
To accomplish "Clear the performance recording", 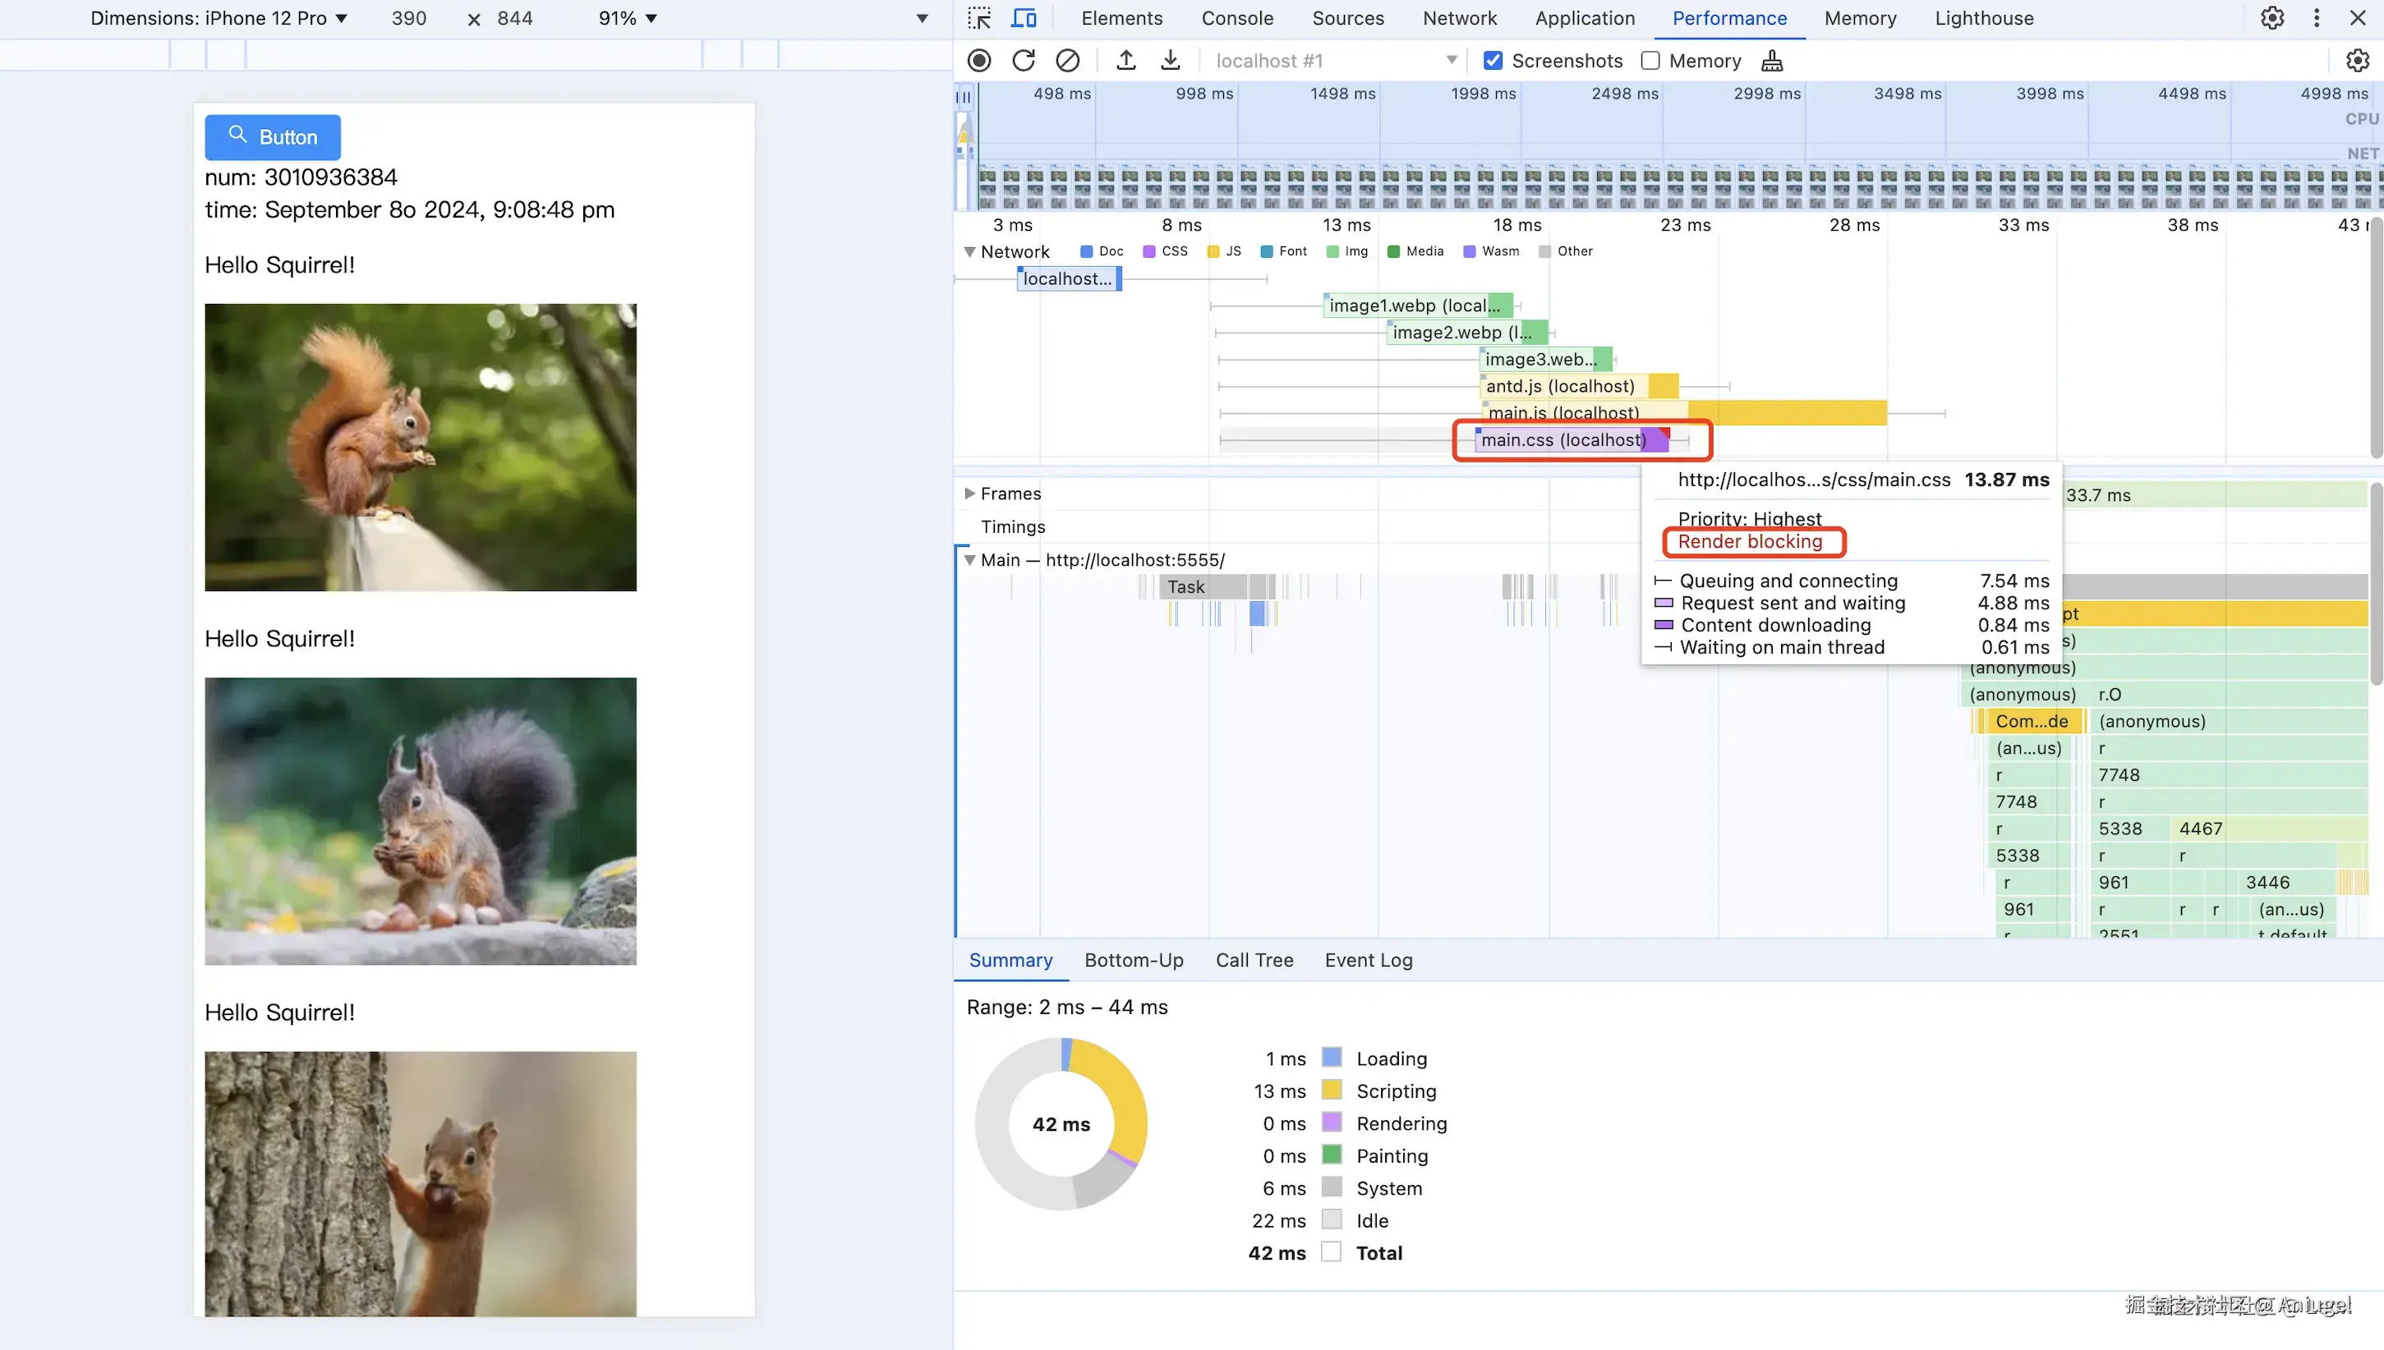I will [x=1067, y=60].
